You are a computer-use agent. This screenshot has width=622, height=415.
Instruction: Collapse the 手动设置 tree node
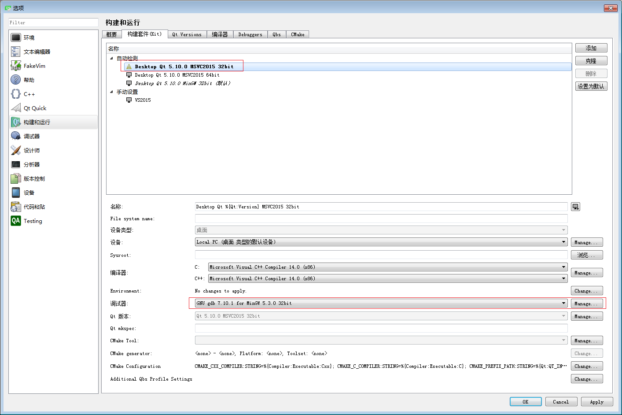click(x=112, y=91)
